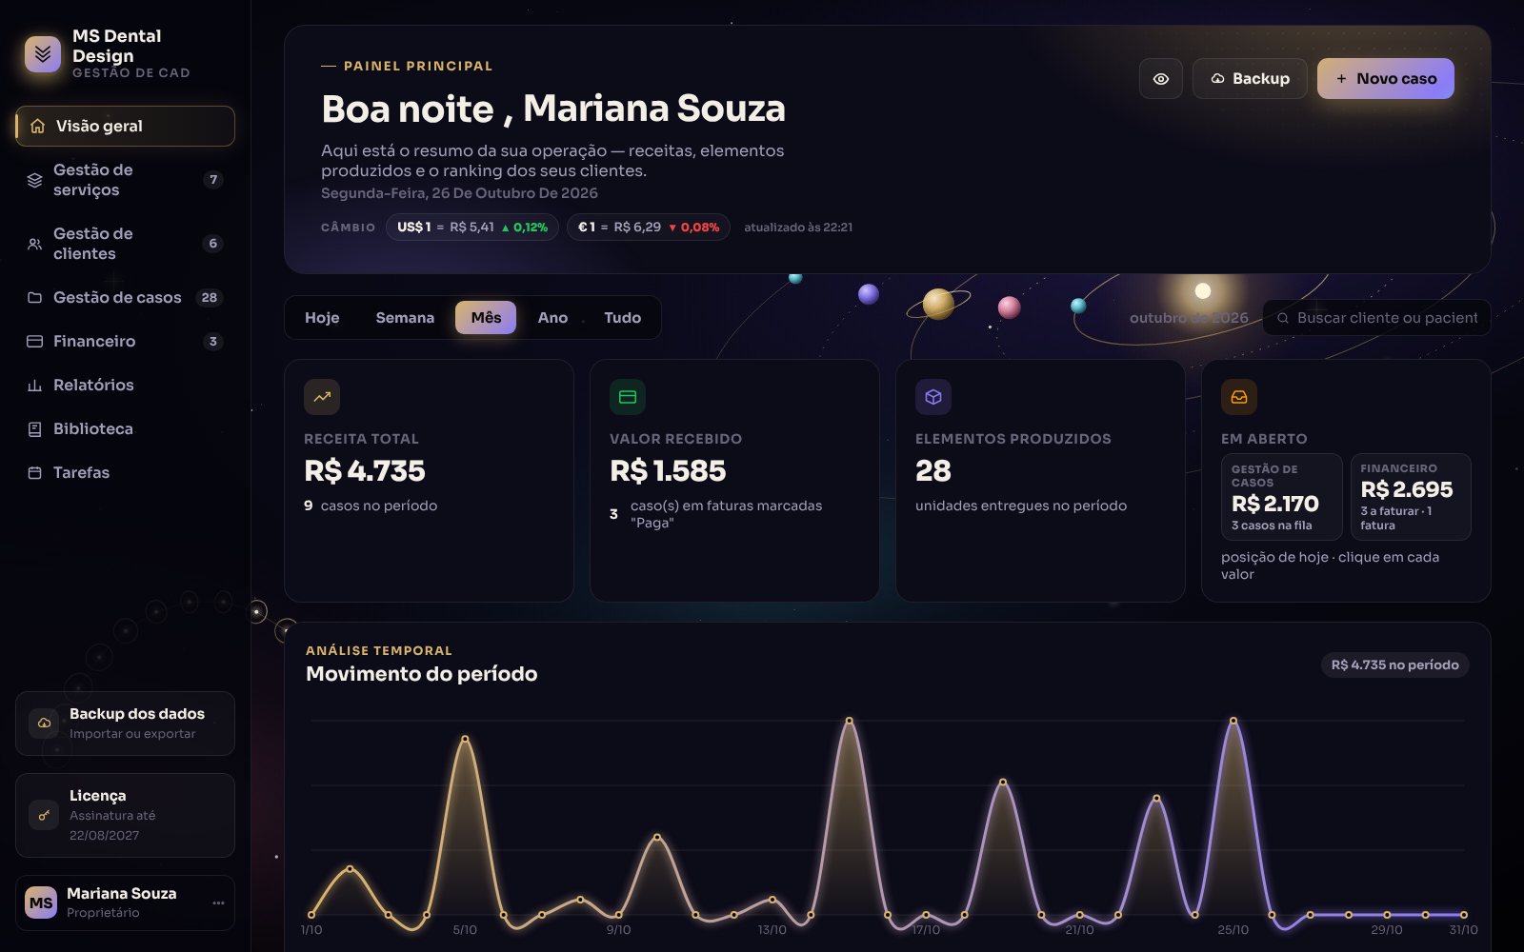The height and width of the screenshot is (952, 1524).
Task: Click the R$ 4.735 no período badge
Action: point(1394,664)
